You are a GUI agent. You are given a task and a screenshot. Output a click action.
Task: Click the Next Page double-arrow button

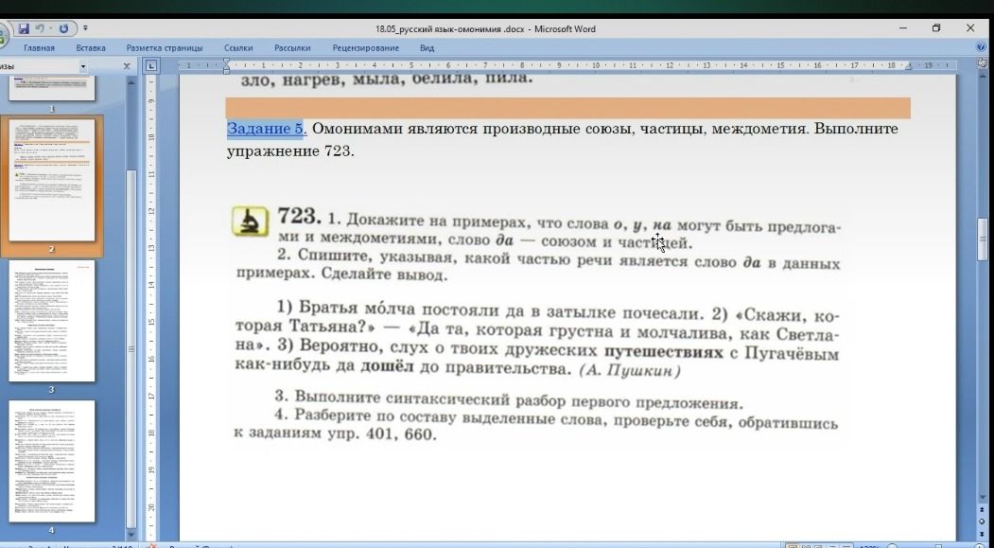pyautogui.click(x=983, y=533)
